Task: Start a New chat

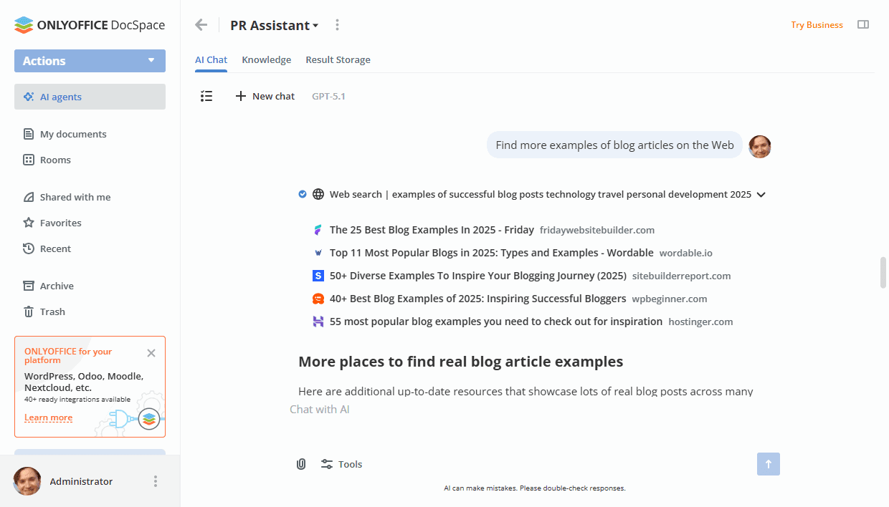Action: click(265, 96)
